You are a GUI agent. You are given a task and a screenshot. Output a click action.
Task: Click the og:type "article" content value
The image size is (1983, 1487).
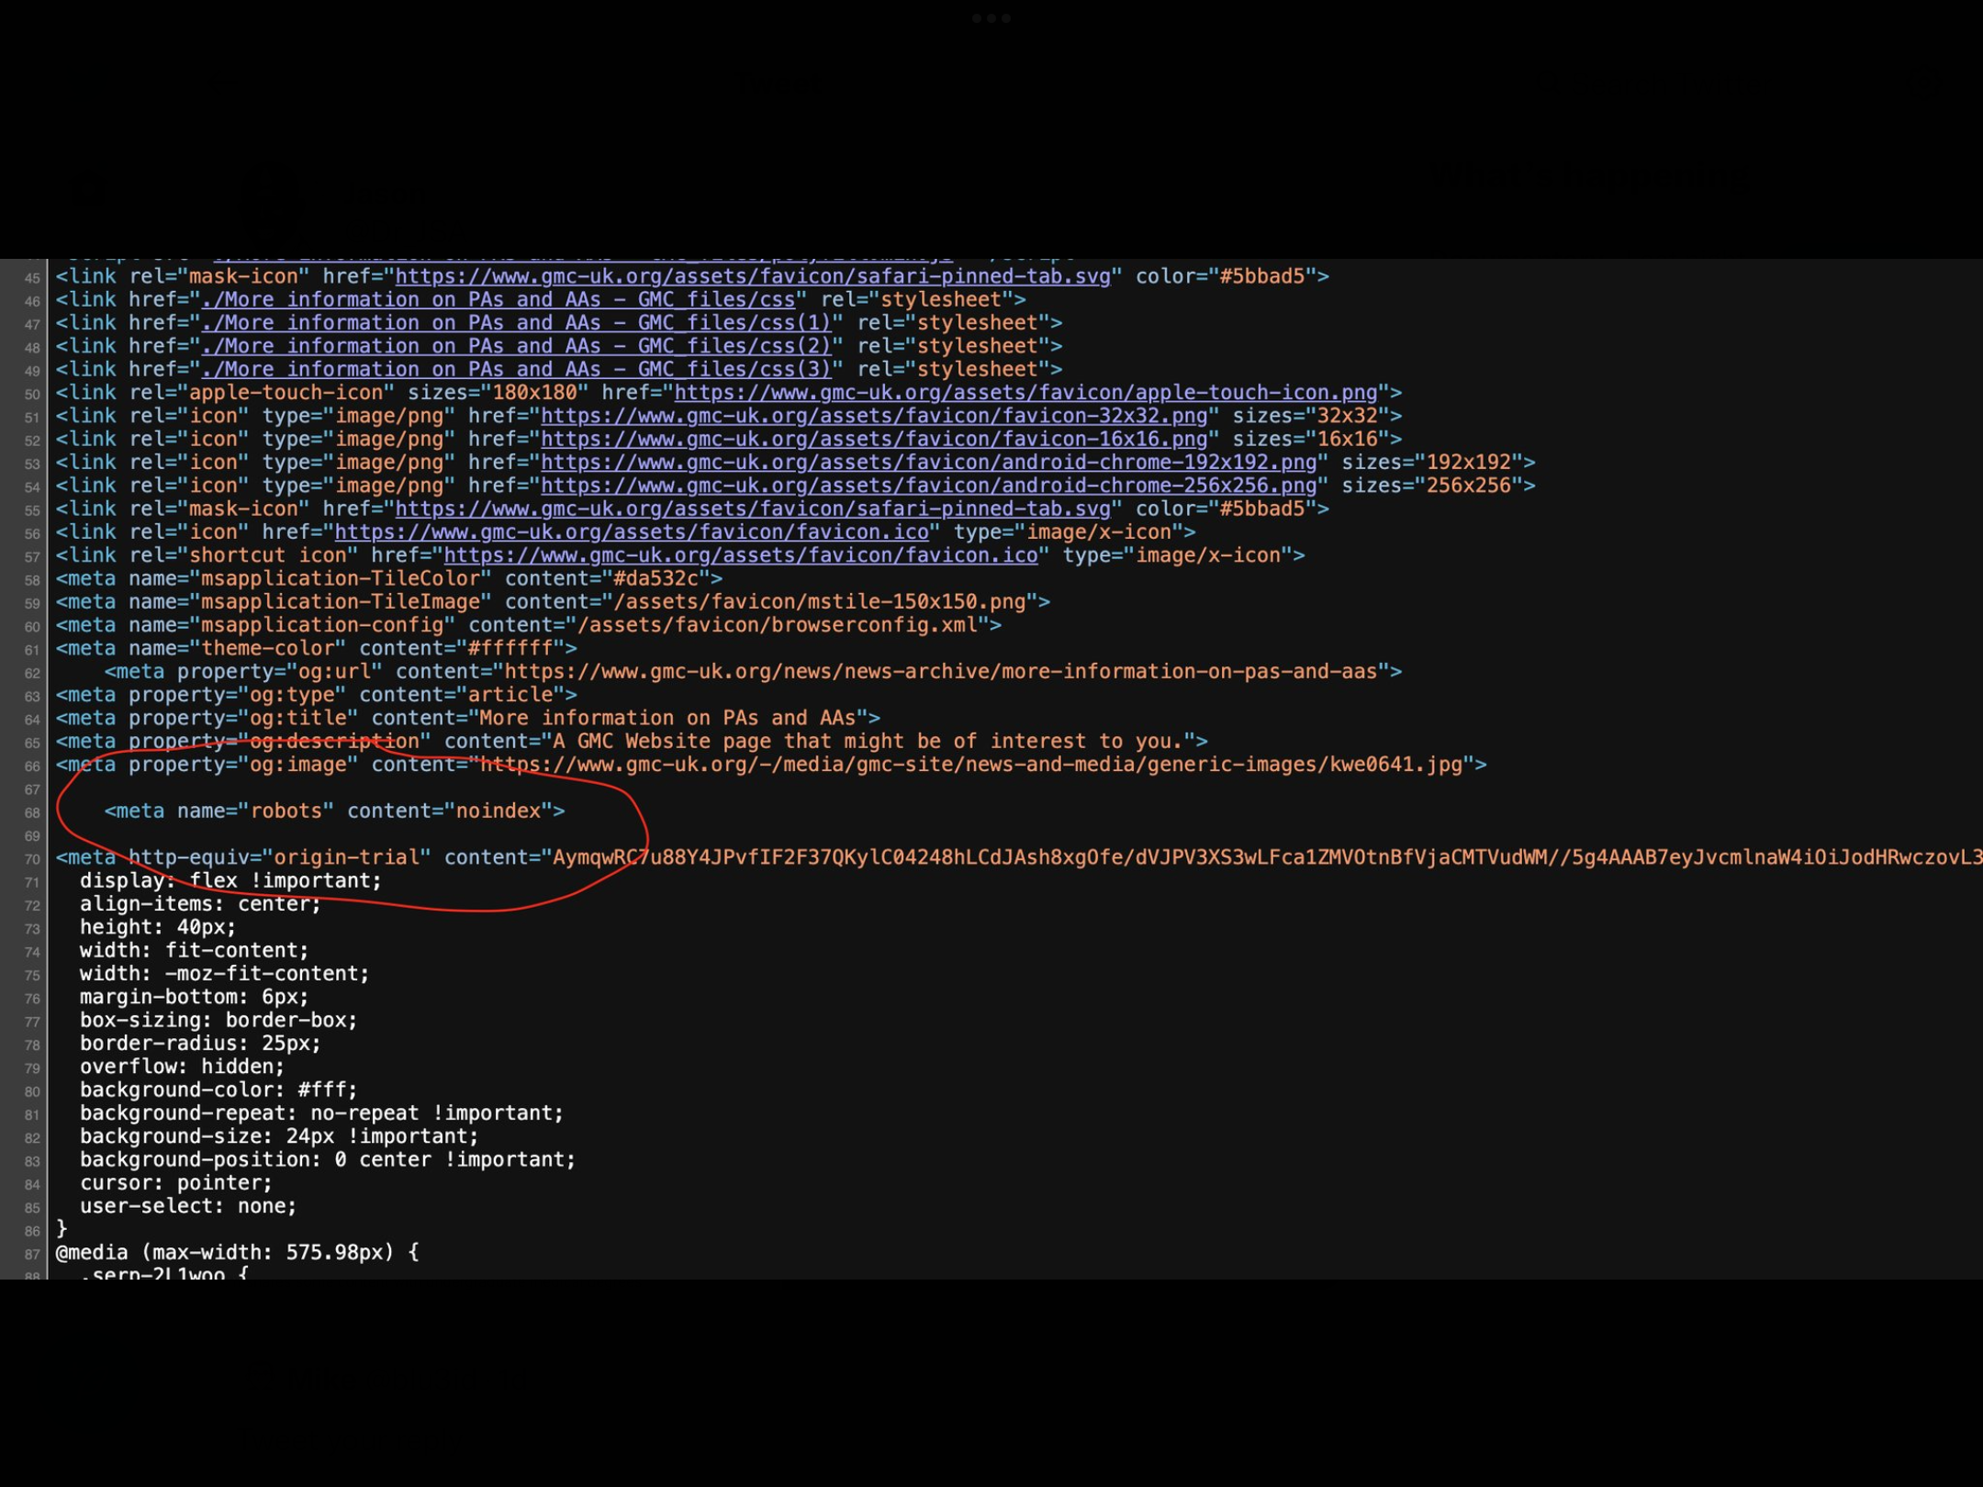510,695
